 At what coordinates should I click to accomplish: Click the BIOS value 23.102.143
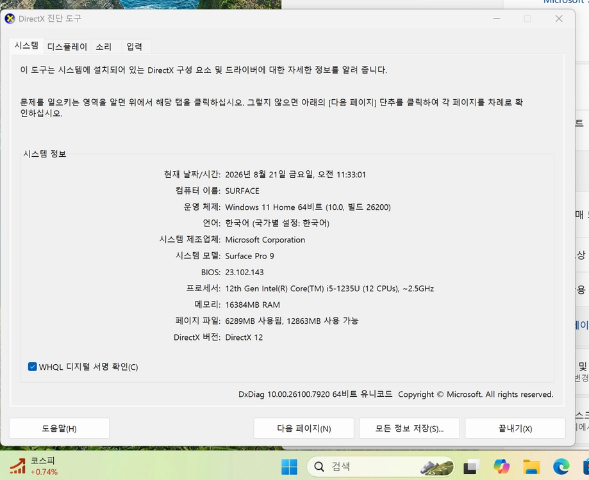(245, 272)
